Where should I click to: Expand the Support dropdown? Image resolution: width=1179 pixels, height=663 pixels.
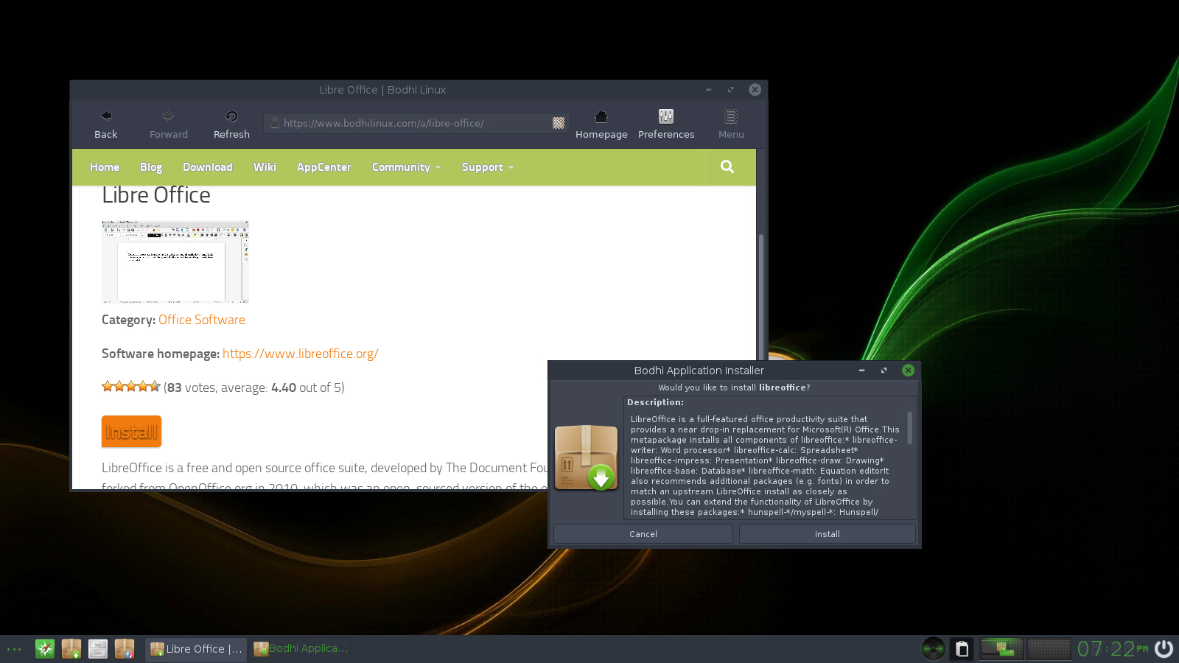click(488, 167)
